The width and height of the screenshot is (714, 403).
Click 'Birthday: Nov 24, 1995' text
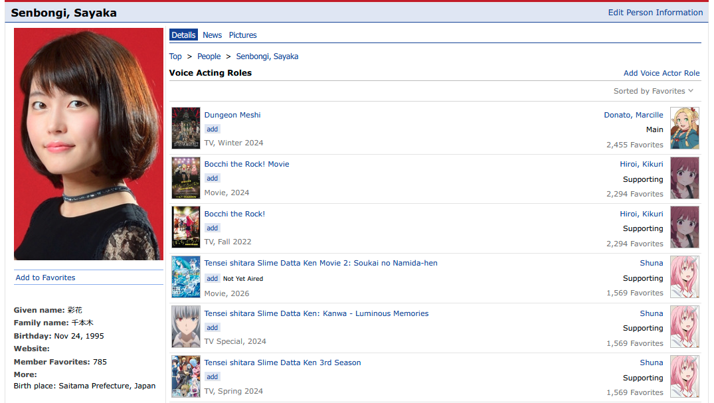[58, 336]
